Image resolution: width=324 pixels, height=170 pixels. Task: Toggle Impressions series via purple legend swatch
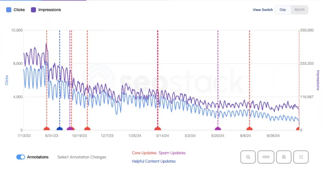(34, 10)
